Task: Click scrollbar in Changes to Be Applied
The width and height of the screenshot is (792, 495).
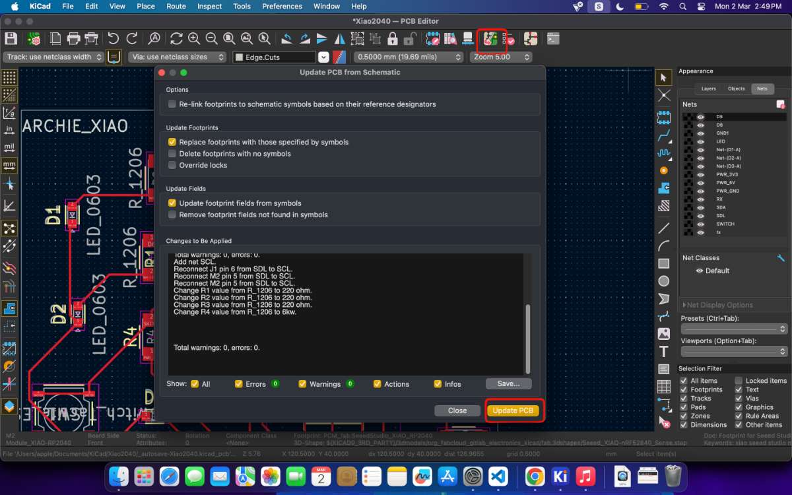Action: [x=527, y=338]
